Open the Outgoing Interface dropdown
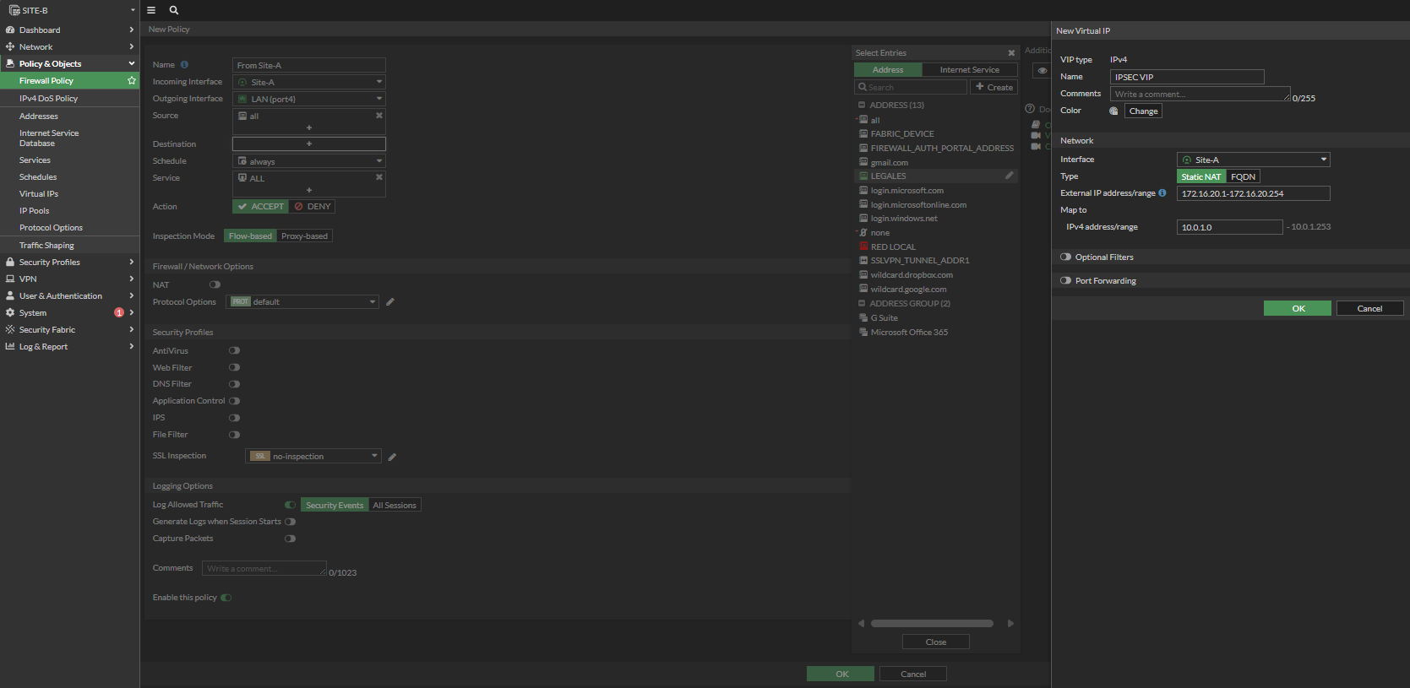 [308, 99]
